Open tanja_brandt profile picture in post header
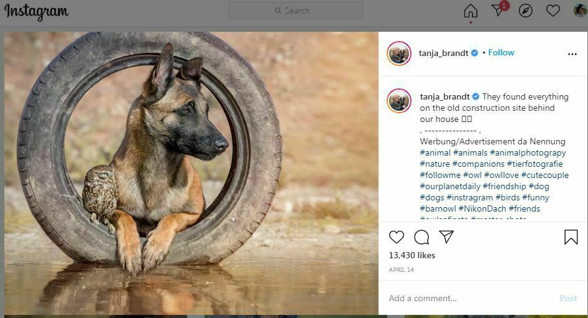The width and height of the screenshot is (588, 318). coord(398,54)
